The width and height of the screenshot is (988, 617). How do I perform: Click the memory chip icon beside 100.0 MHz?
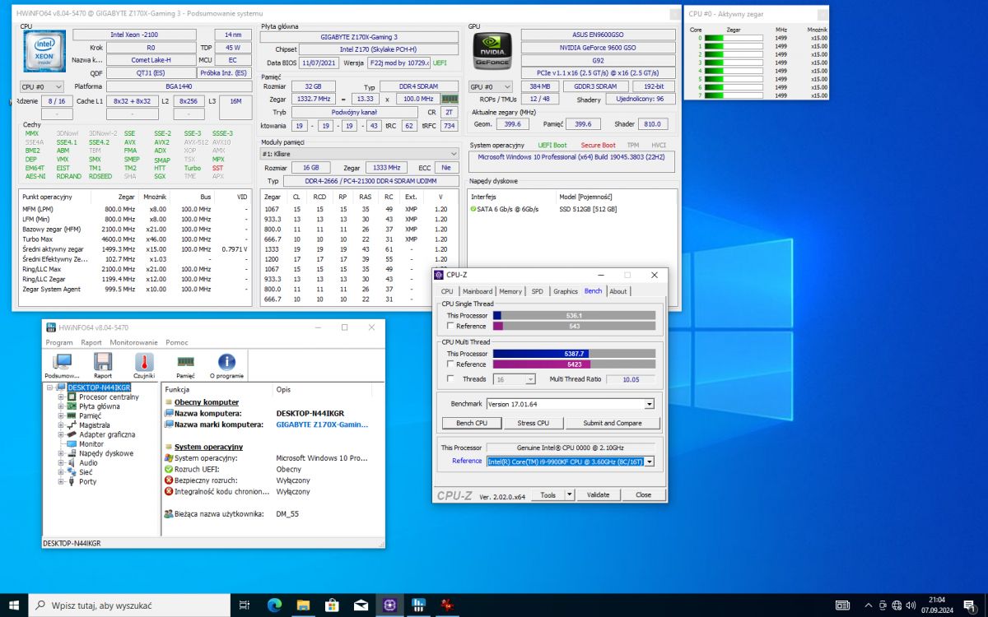(450, 99)
